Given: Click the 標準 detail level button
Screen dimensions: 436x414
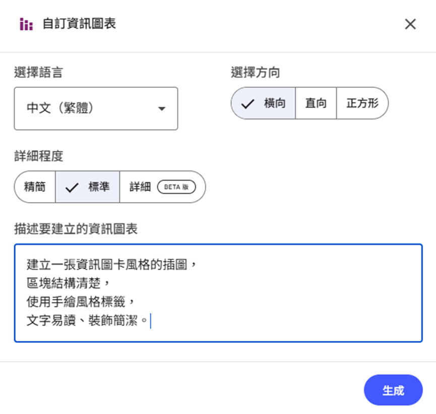Looking at the screenshot, I should coord(87,187).
